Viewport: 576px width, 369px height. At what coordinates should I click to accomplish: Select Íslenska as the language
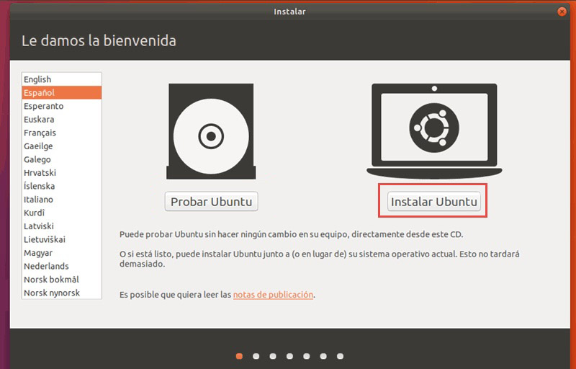[62, 186]
